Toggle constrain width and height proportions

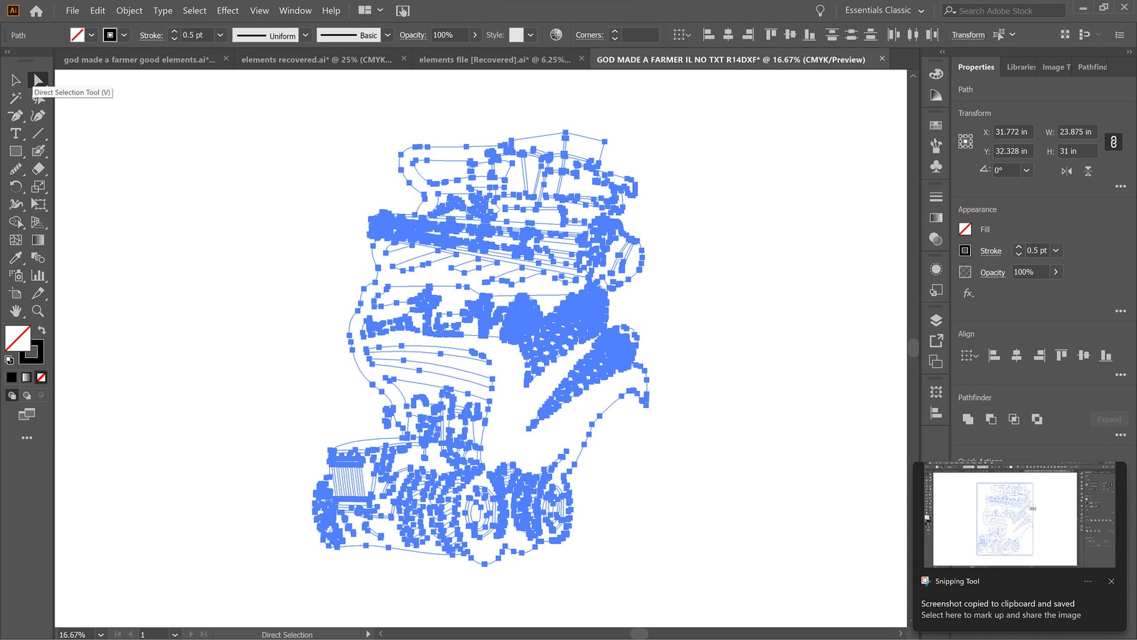click(1113, 142)
